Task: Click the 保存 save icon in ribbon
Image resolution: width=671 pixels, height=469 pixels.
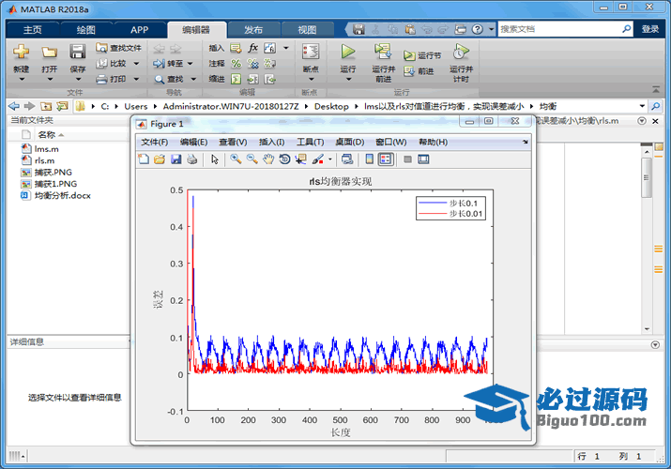Action: pos(77,52)
